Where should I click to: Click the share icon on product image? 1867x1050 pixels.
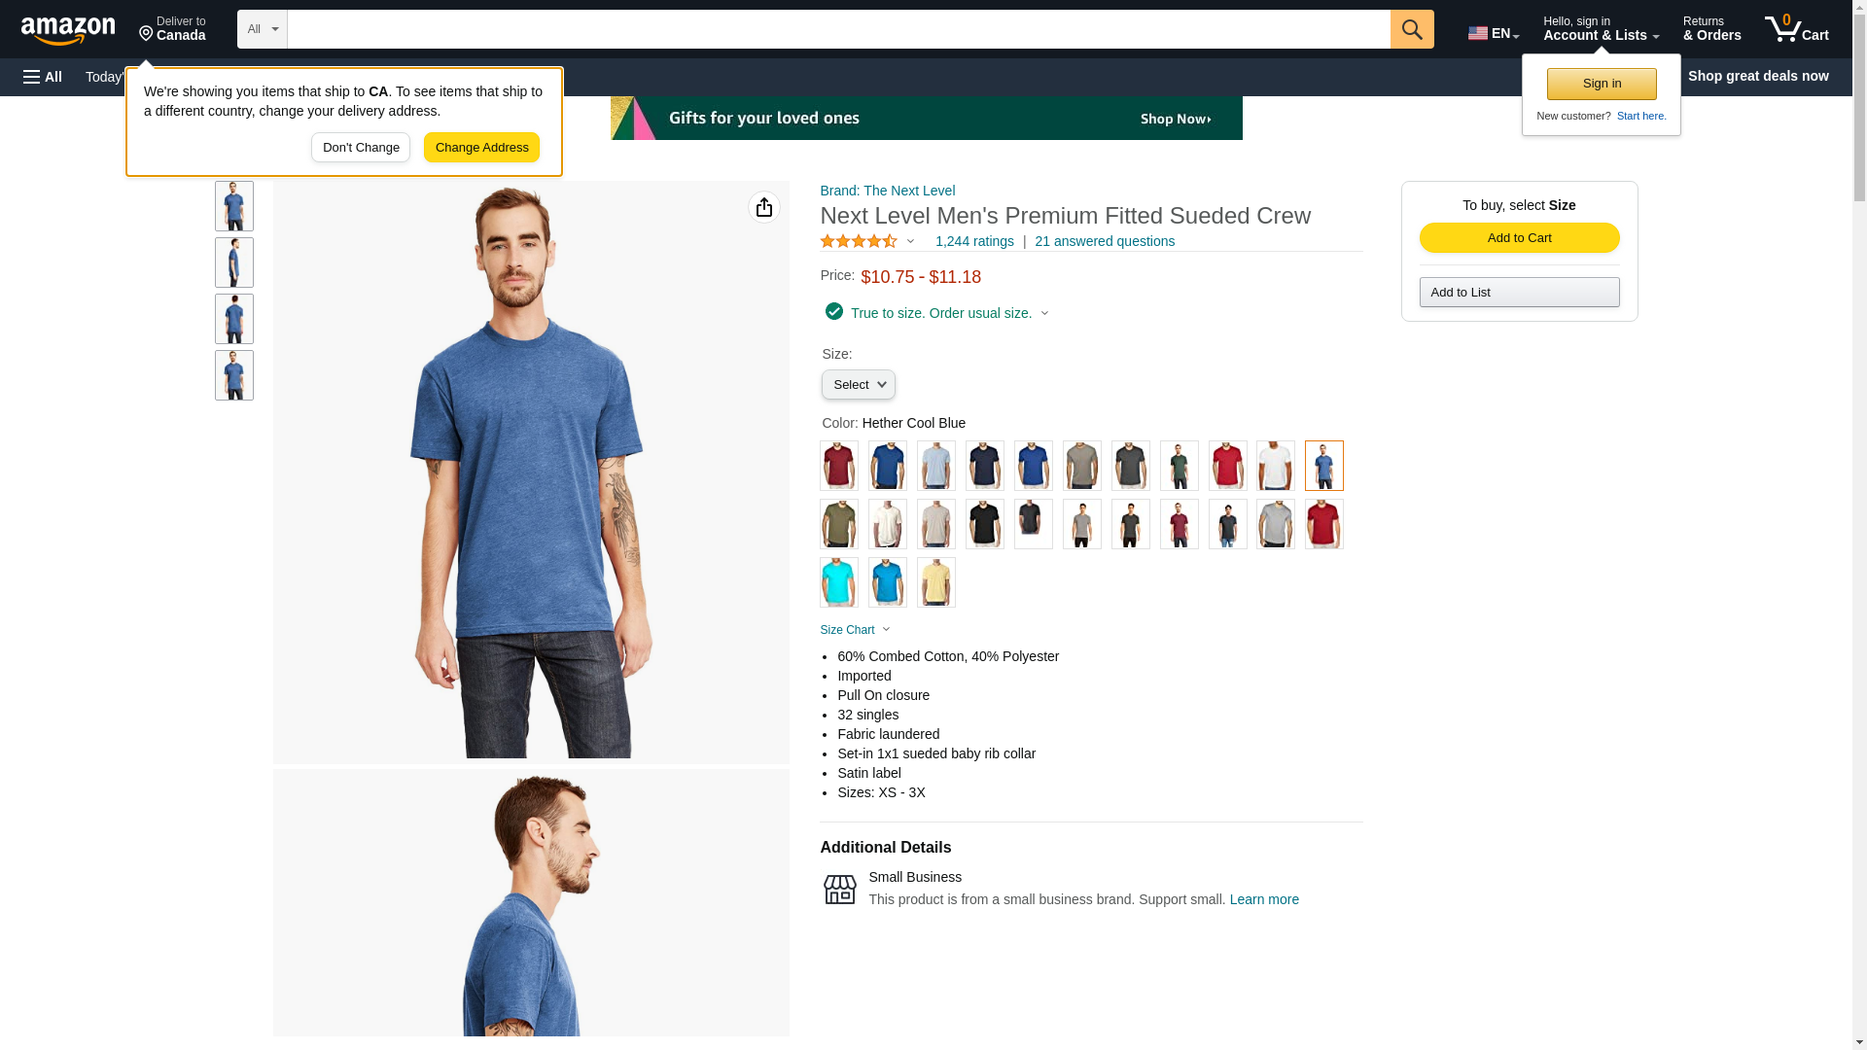[764, 207]
